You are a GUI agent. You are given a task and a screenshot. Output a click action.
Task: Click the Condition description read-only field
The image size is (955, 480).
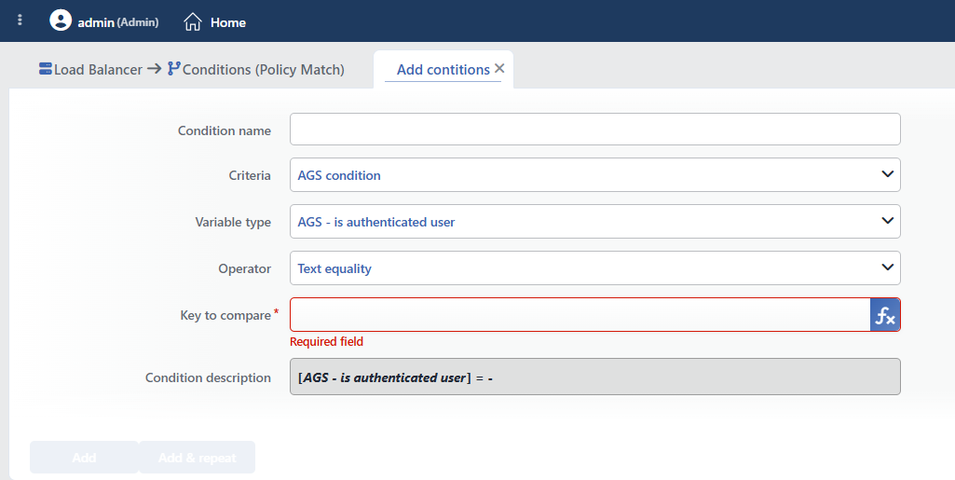point(595,377)
